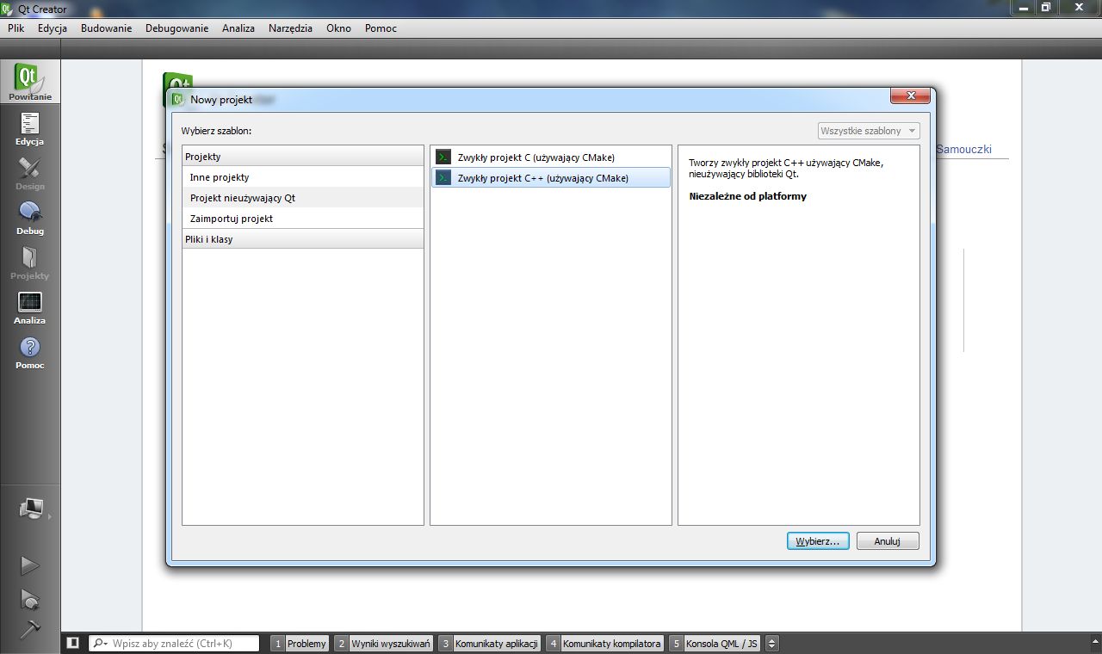Click terminal icon of Zwykły projekt C++

(x=443, y=177)
